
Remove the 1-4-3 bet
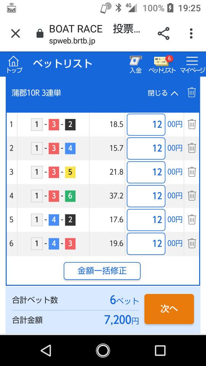192,244
